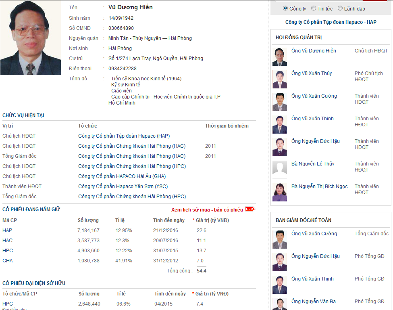The width and height of the screenshot is (393, 310).
Task: Click the birth date 14/09/1942
Action: tap(121, 18)
